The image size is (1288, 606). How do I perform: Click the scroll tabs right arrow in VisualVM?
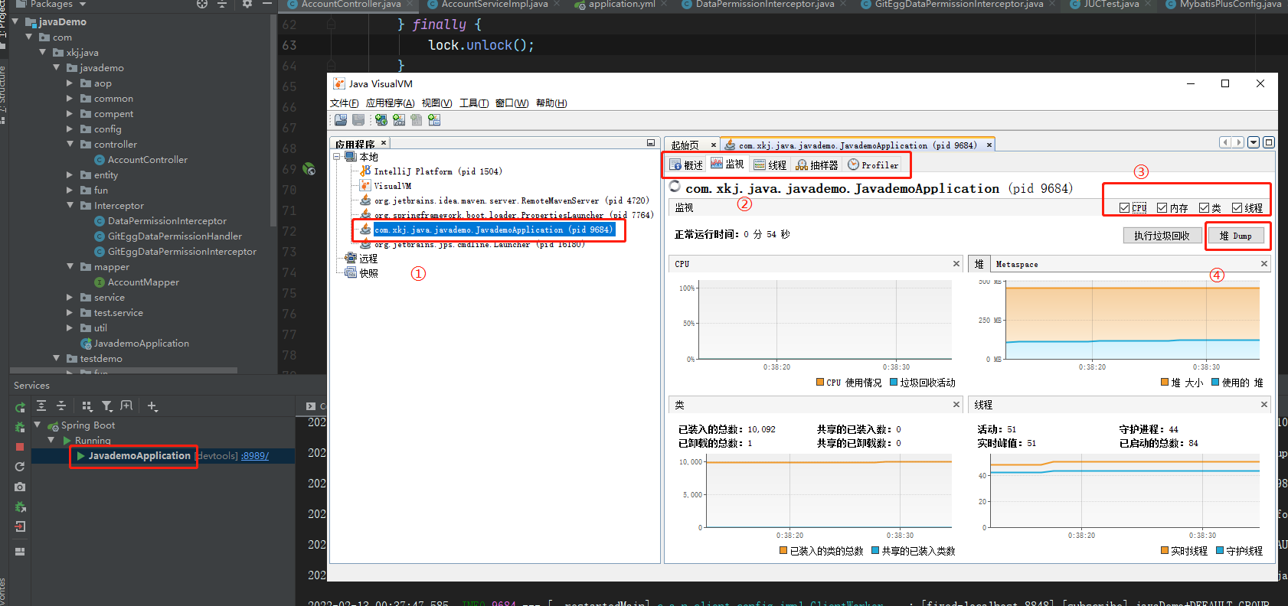[x=1238, y=142]
